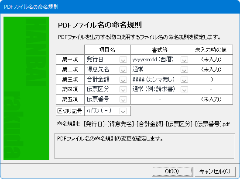
Task: Expand the 通常 (例:請求書) format dropdown
Action: coord(184,89)
